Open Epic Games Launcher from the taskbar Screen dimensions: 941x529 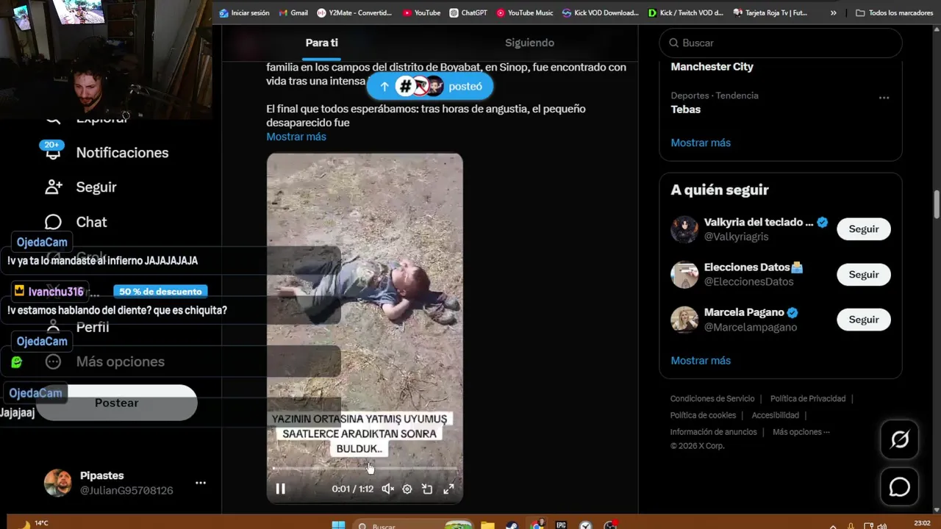pos(561,525)
